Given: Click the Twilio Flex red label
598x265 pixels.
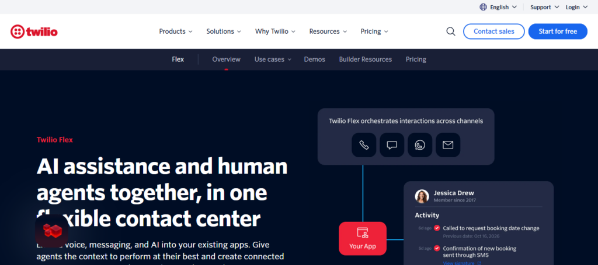Looking at the screenshot, I should coord(54,140).
